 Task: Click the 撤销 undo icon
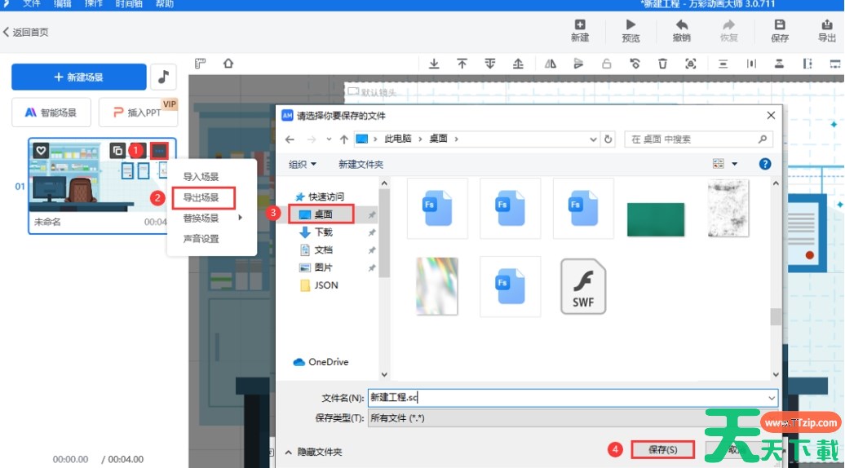(682, 24)
